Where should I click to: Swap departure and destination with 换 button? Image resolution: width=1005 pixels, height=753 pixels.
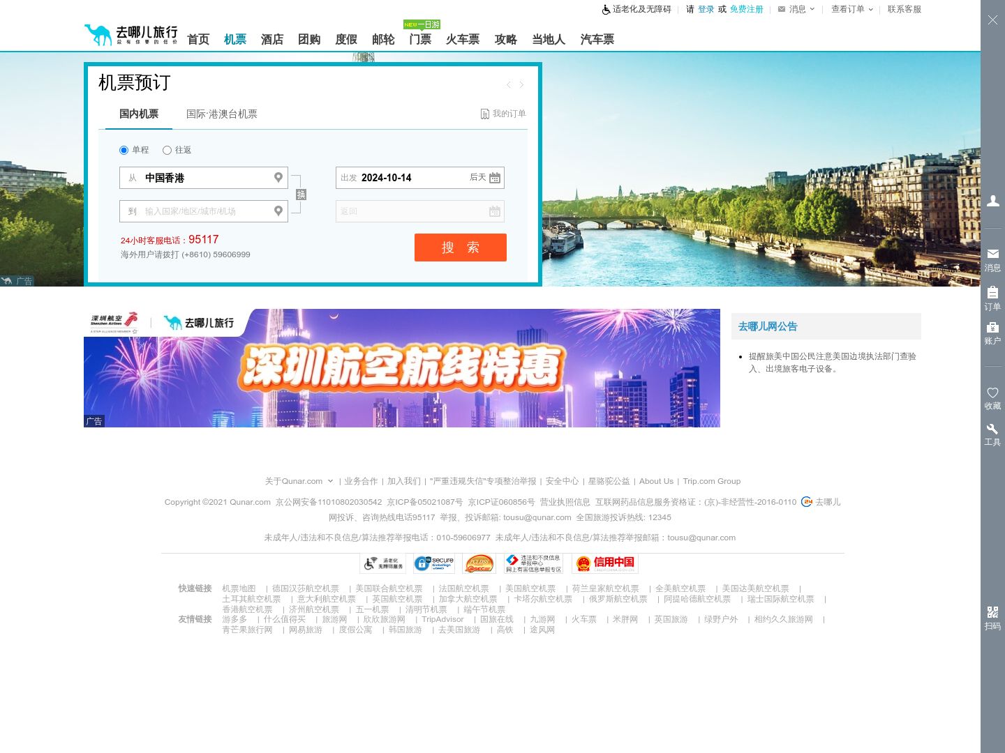(301, 195)
